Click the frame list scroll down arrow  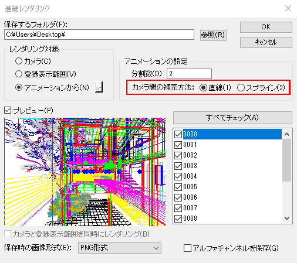(287, 218)
